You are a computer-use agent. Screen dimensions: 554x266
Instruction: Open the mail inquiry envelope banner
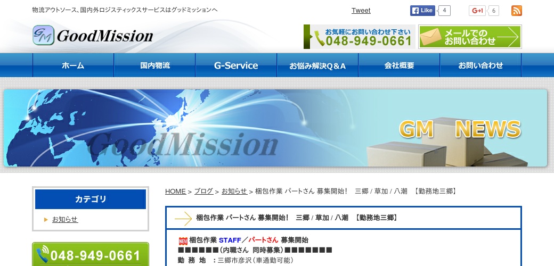pos(469,37)
